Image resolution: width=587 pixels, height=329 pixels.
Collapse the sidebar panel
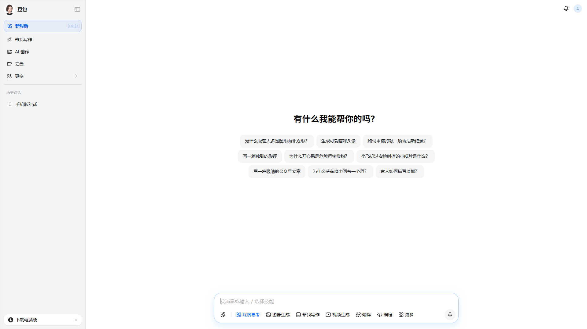77,9
